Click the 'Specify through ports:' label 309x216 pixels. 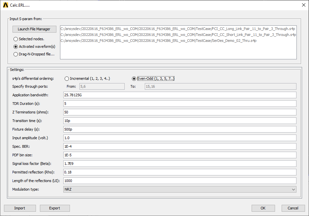tap(30, 86)
